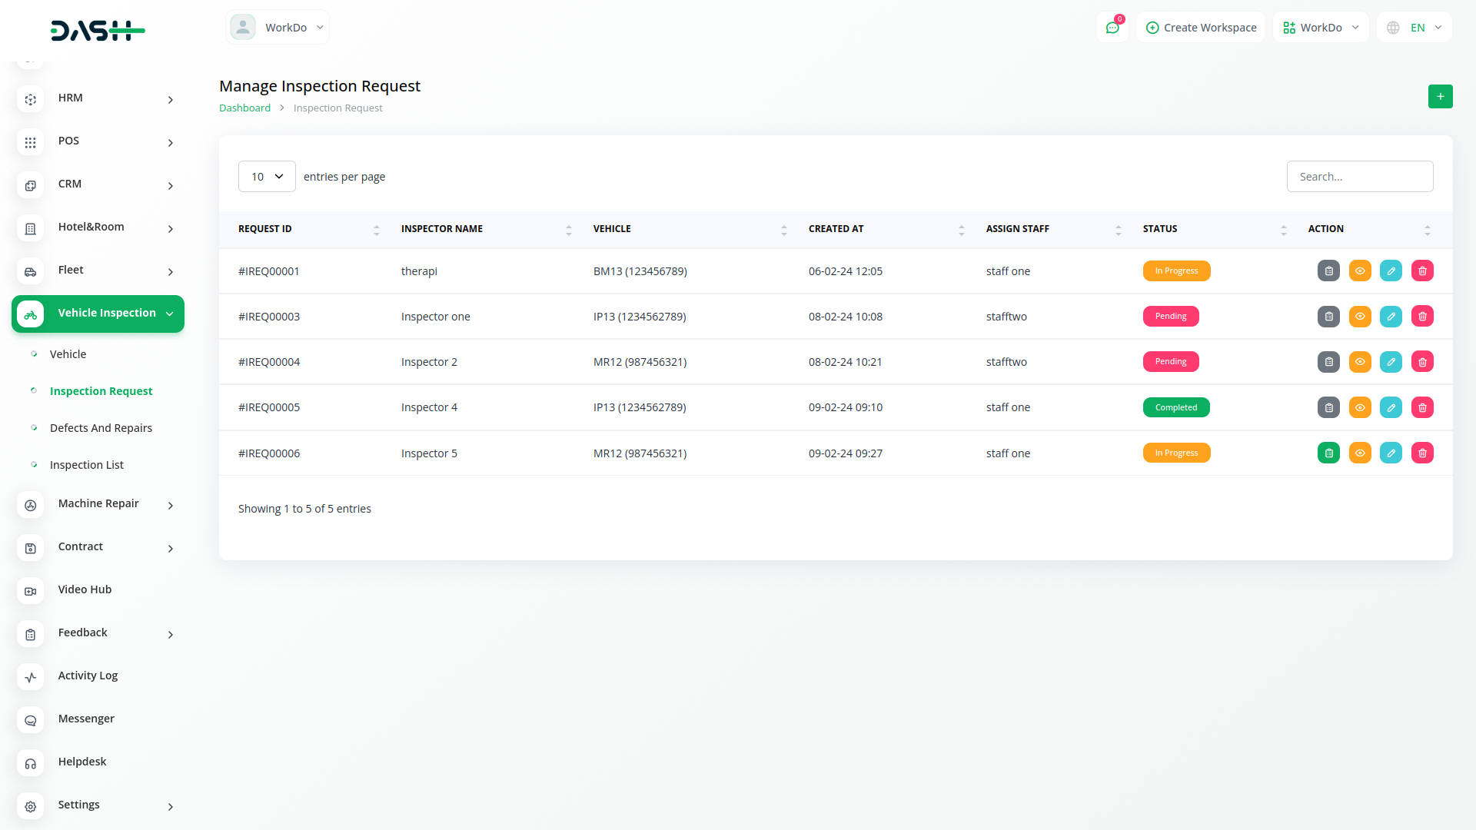This screenshot has height=830, width=1476.
Task: Edit the Inspector 5 request row
Action: click(1391, 453)
